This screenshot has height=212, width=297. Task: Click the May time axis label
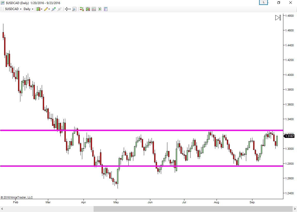(x=116, y=202)
